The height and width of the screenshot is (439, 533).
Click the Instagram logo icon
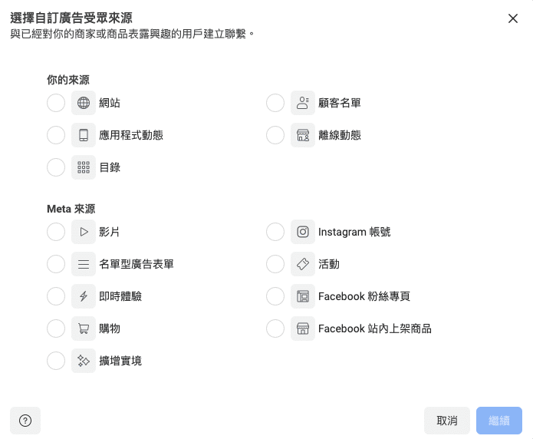(x=303, y=232)
